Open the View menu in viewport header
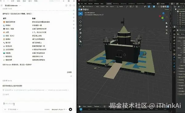This screenshot has width=185, height=113. pos(97,6)
